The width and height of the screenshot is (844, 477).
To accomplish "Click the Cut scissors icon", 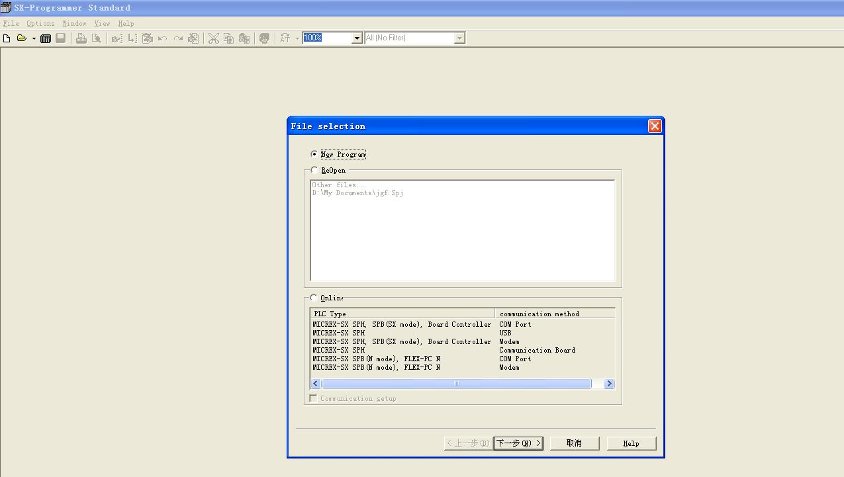I will [x=213, y=38].
